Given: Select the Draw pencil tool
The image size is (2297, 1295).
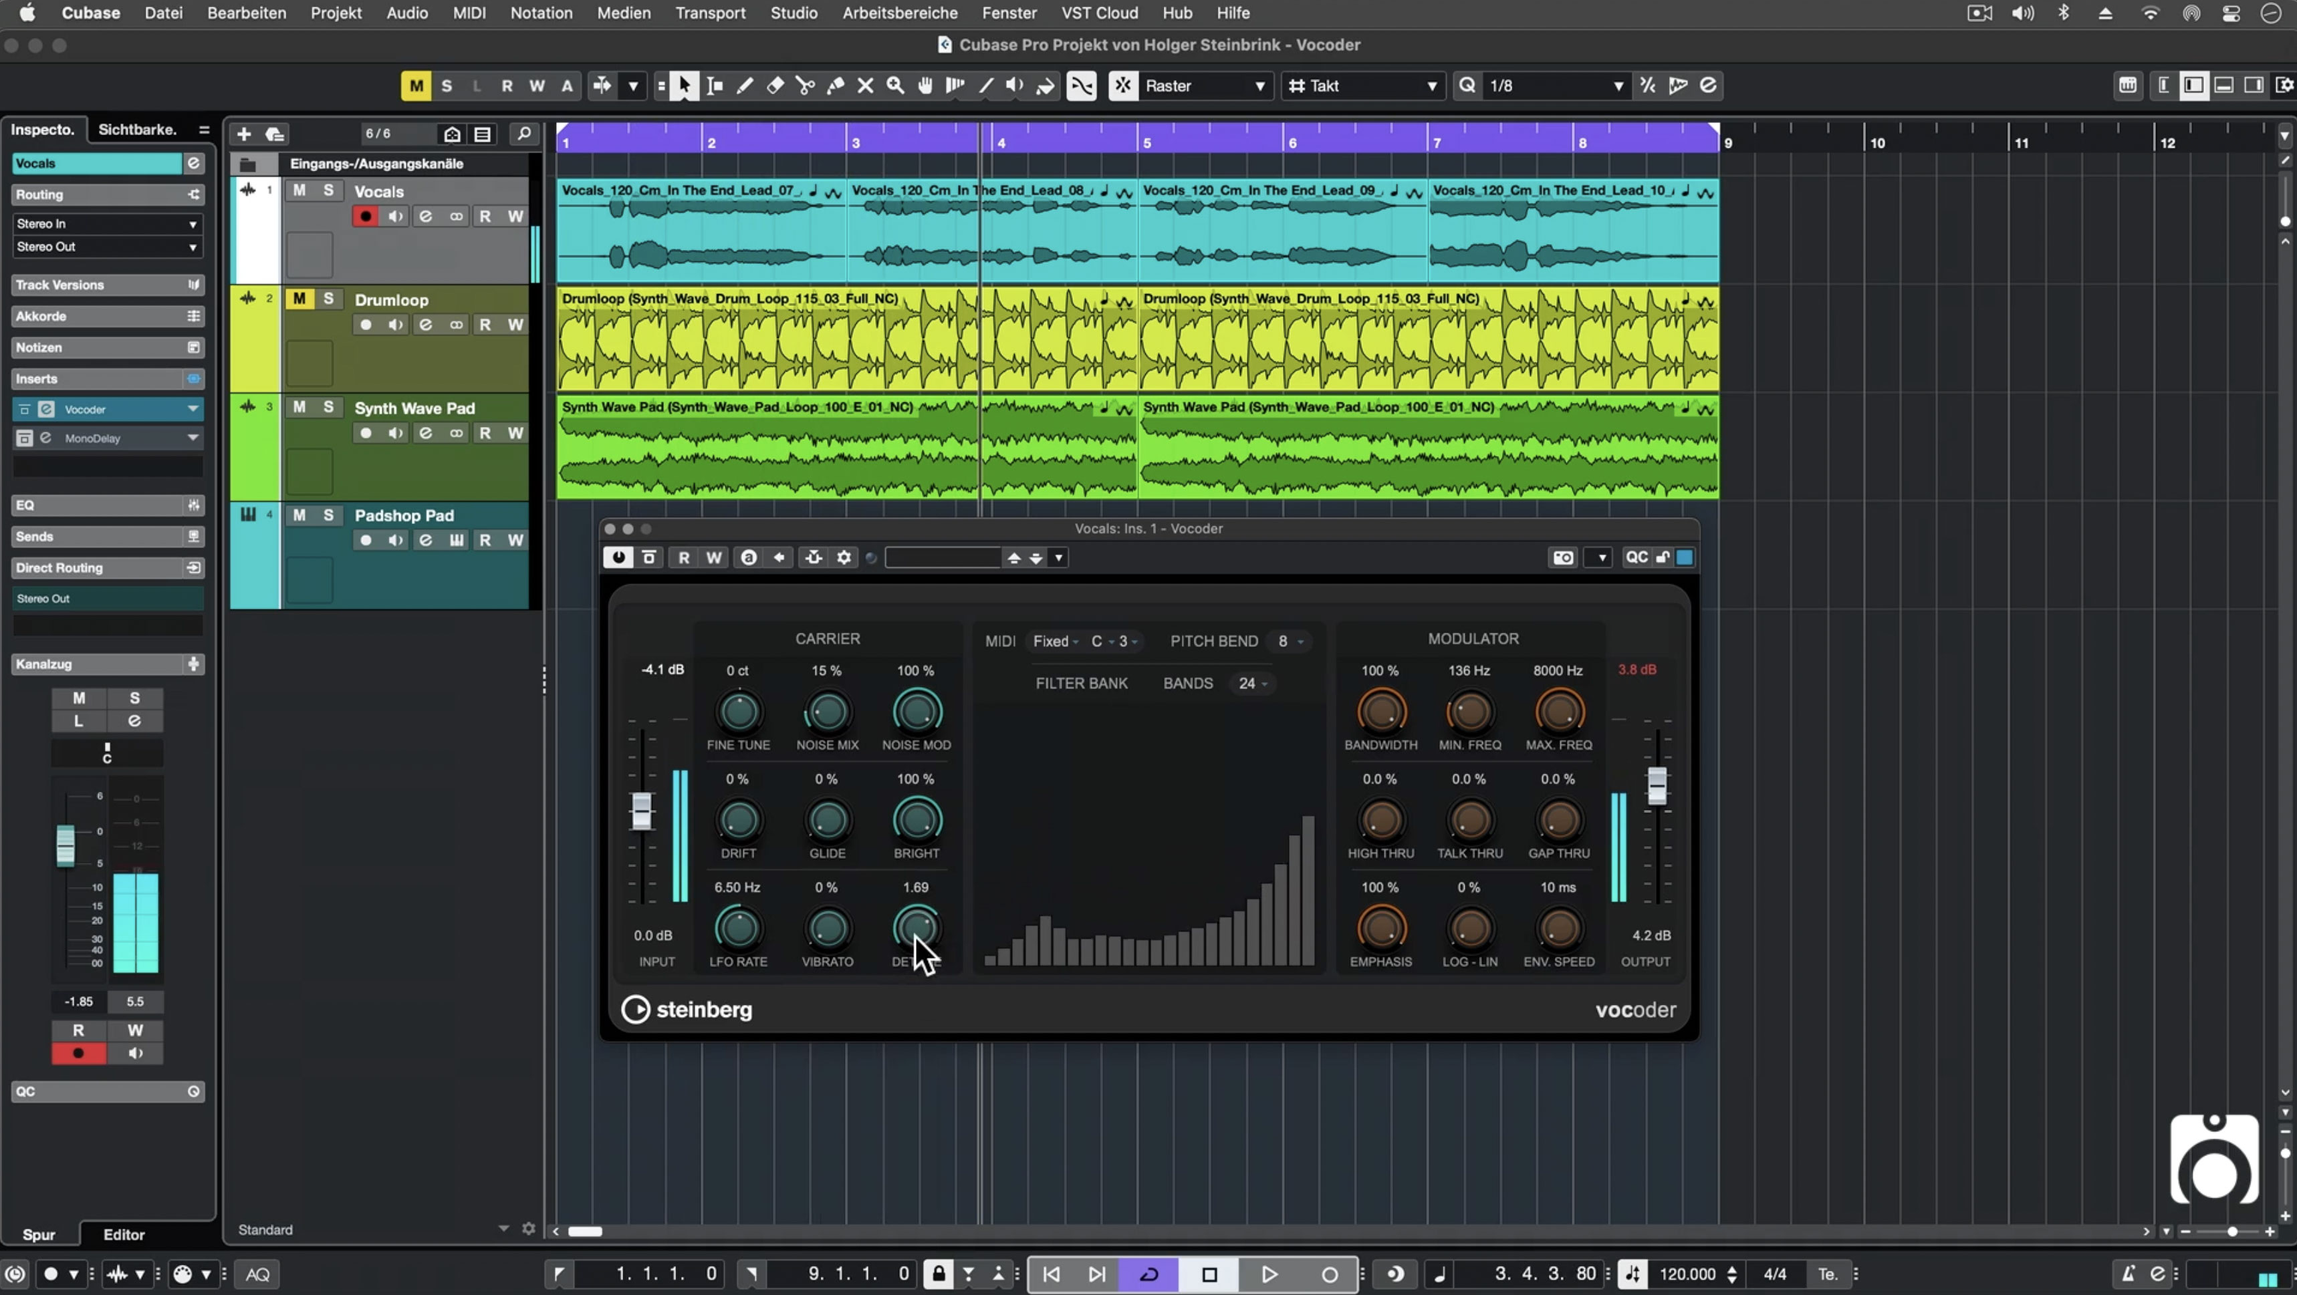Looking at the screenshot, I should (745, 86).
